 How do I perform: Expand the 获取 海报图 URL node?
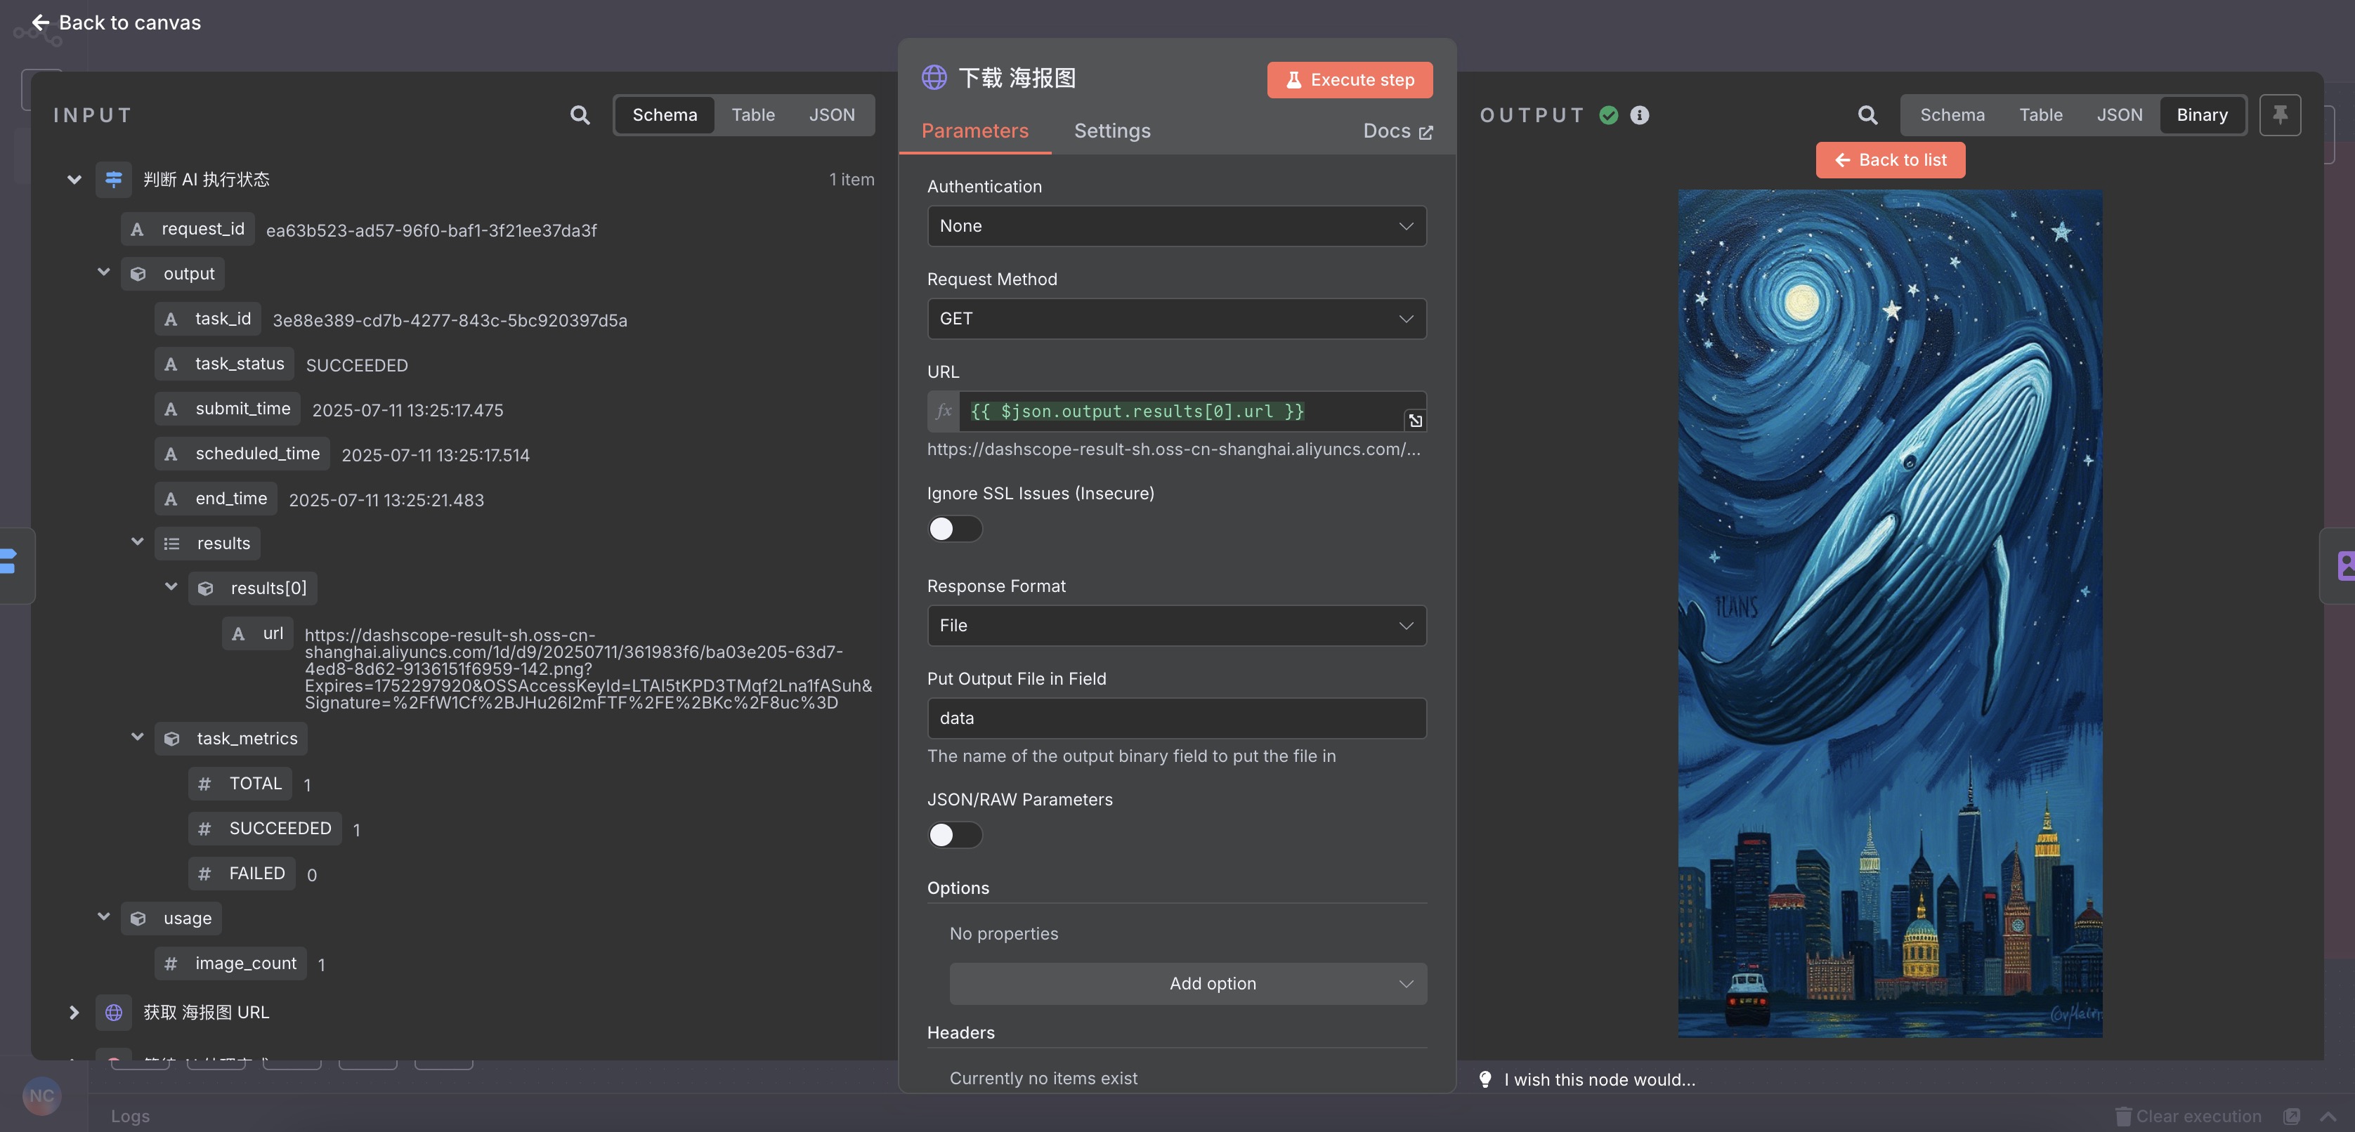pyautogui.click(x=74, y=1013)
